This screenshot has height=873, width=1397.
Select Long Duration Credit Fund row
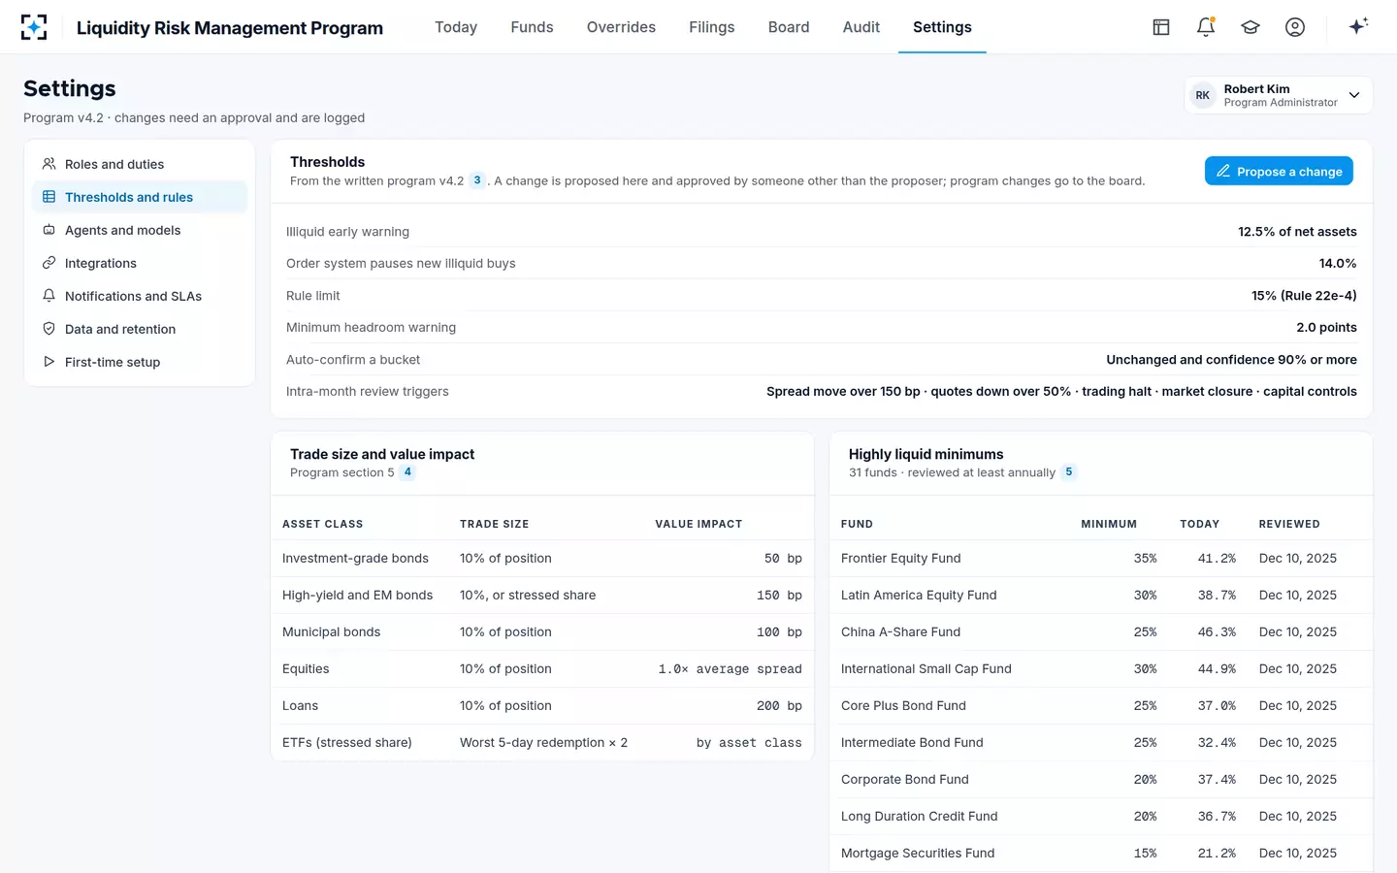tap(1101, 817)
